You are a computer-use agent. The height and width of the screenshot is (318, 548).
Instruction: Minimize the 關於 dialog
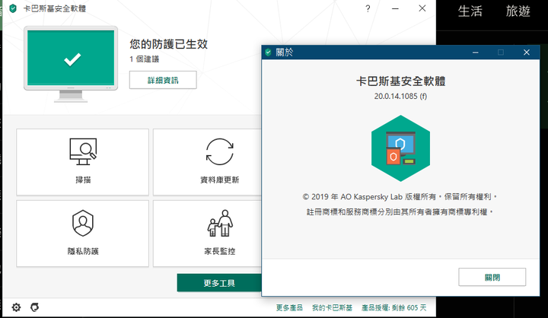click(475, 52)
